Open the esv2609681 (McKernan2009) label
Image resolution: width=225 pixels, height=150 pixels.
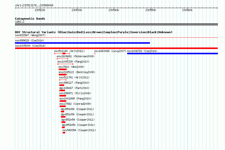coord(76,56)
